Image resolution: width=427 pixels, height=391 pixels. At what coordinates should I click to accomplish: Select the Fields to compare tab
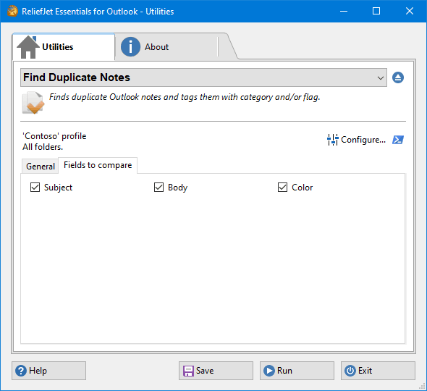pos(98,165)
